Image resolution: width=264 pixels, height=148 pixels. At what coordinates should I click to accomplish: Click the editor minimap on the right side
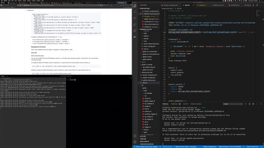click(x=259, y=13)
